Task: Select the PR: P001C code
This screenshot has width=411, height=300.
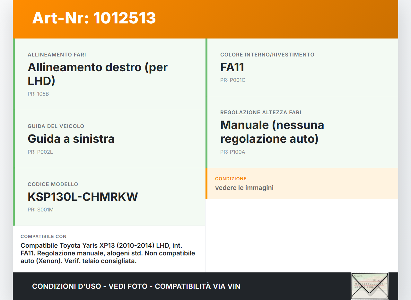Action: (233, 80)
